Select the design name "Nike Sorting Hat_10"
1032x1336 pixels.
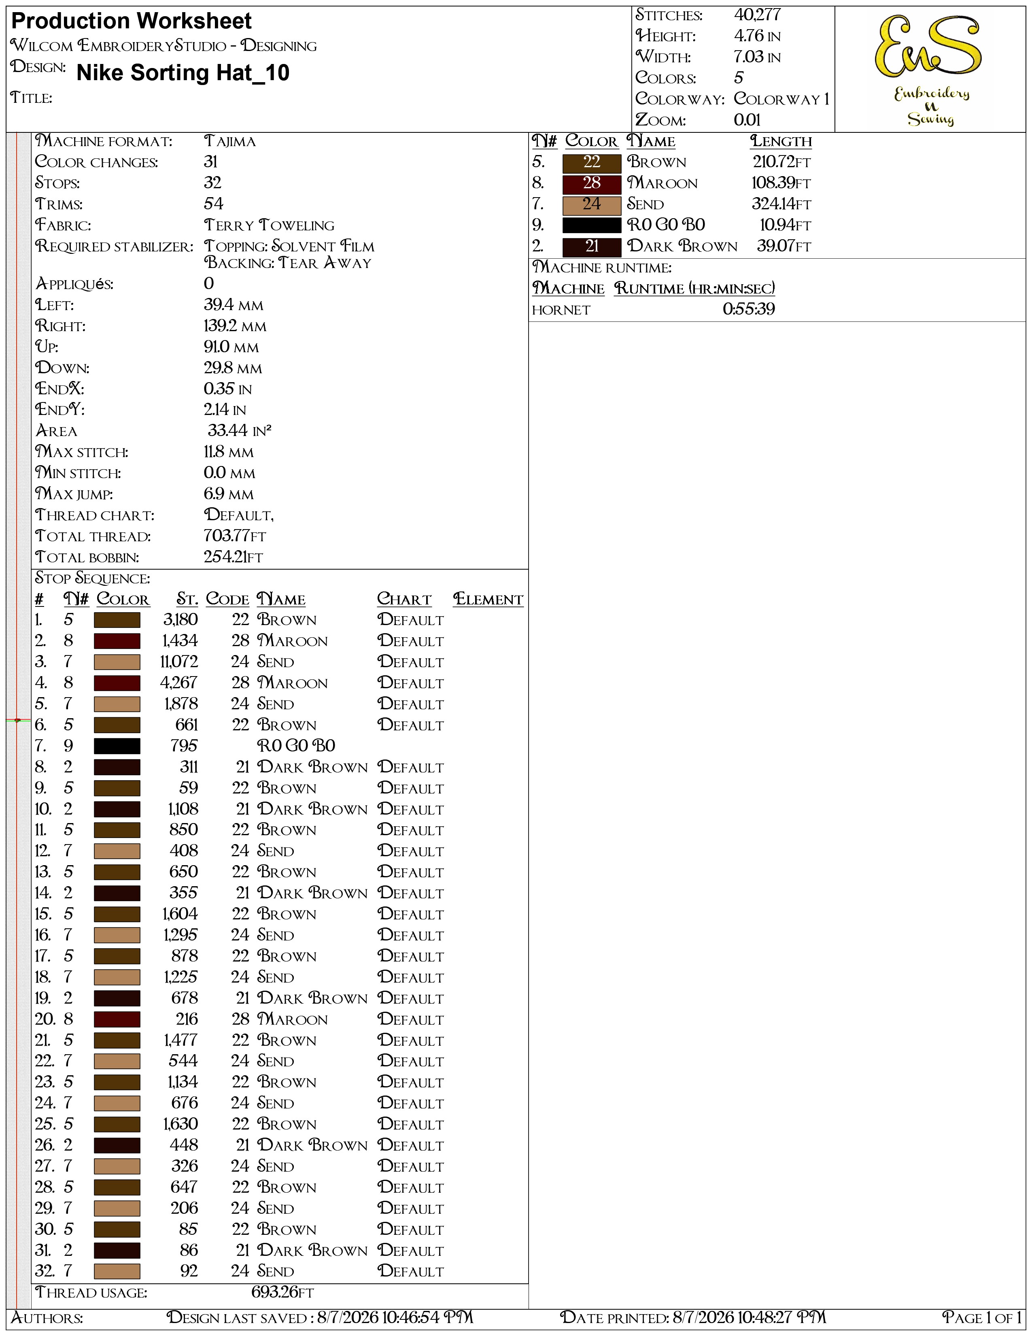click(x=183, y=73)
